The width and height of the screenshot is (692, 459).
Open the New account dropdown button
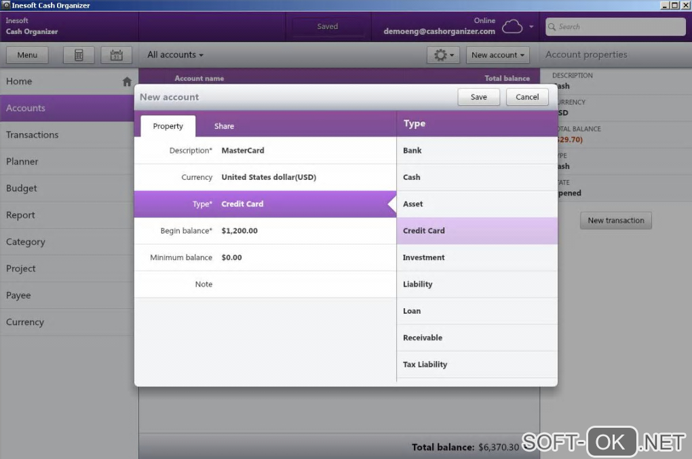[x=498, y=55]
